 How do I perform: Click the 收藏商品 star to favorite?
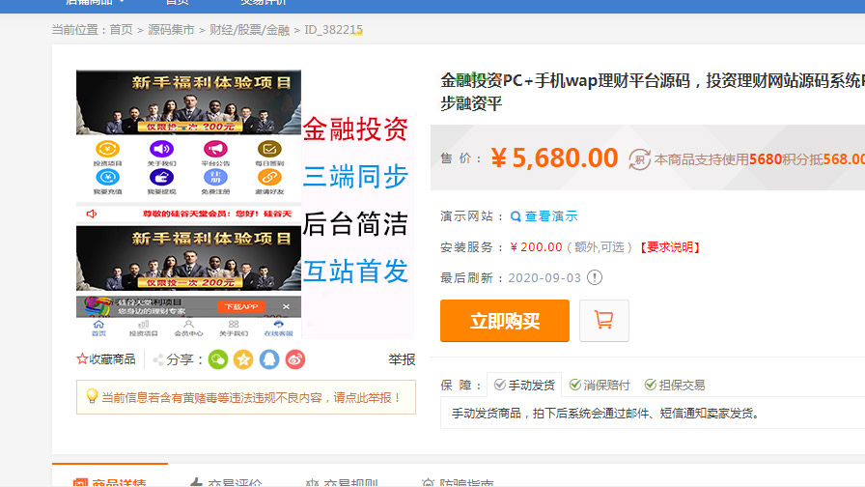point(82,359)
